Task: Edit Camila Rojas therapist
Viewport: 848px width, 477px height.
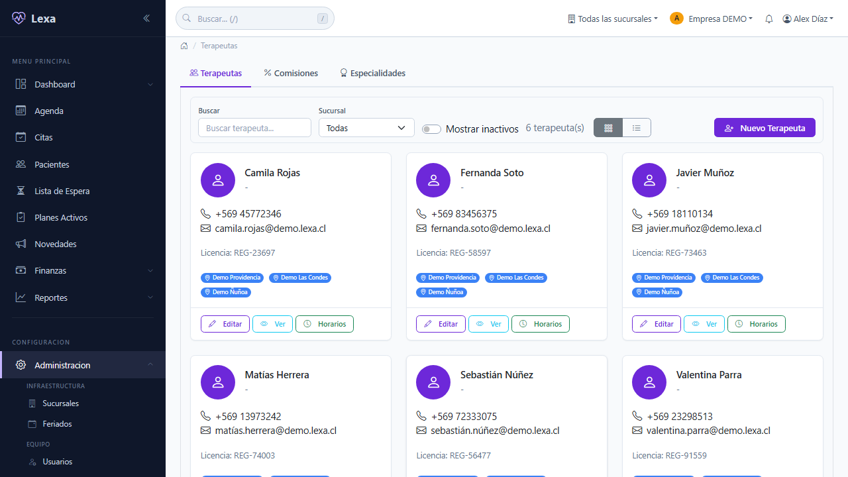Action: tap(225, 324)
